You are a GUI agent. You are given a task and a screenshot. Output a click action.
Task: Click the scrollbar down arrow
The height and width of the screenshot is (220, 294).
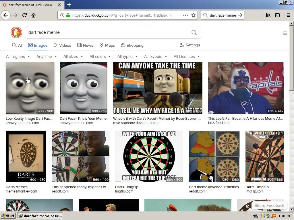291,209
